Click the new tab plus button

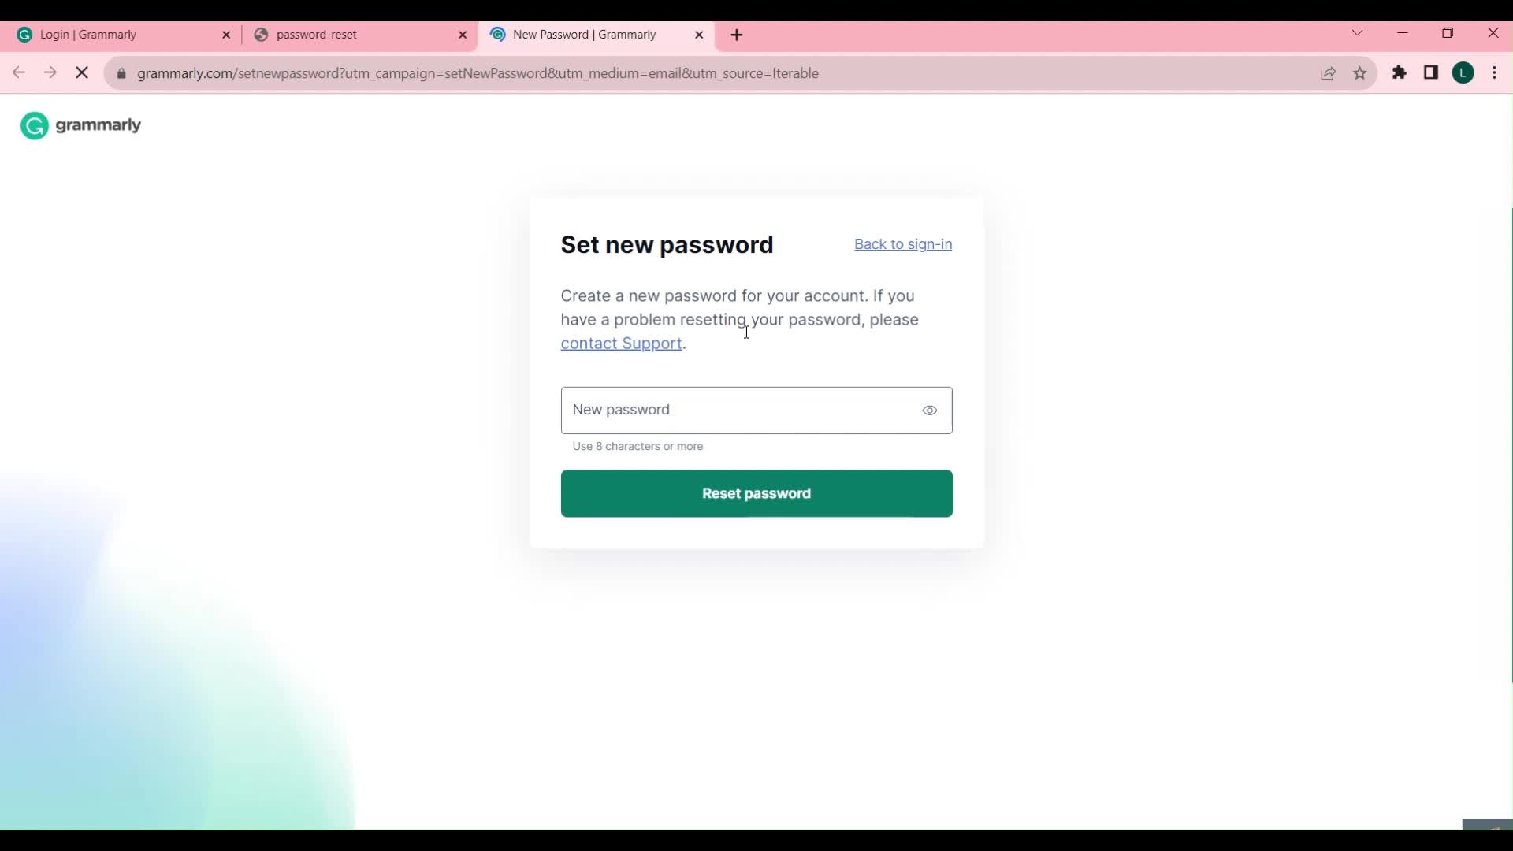pos(738,35)
